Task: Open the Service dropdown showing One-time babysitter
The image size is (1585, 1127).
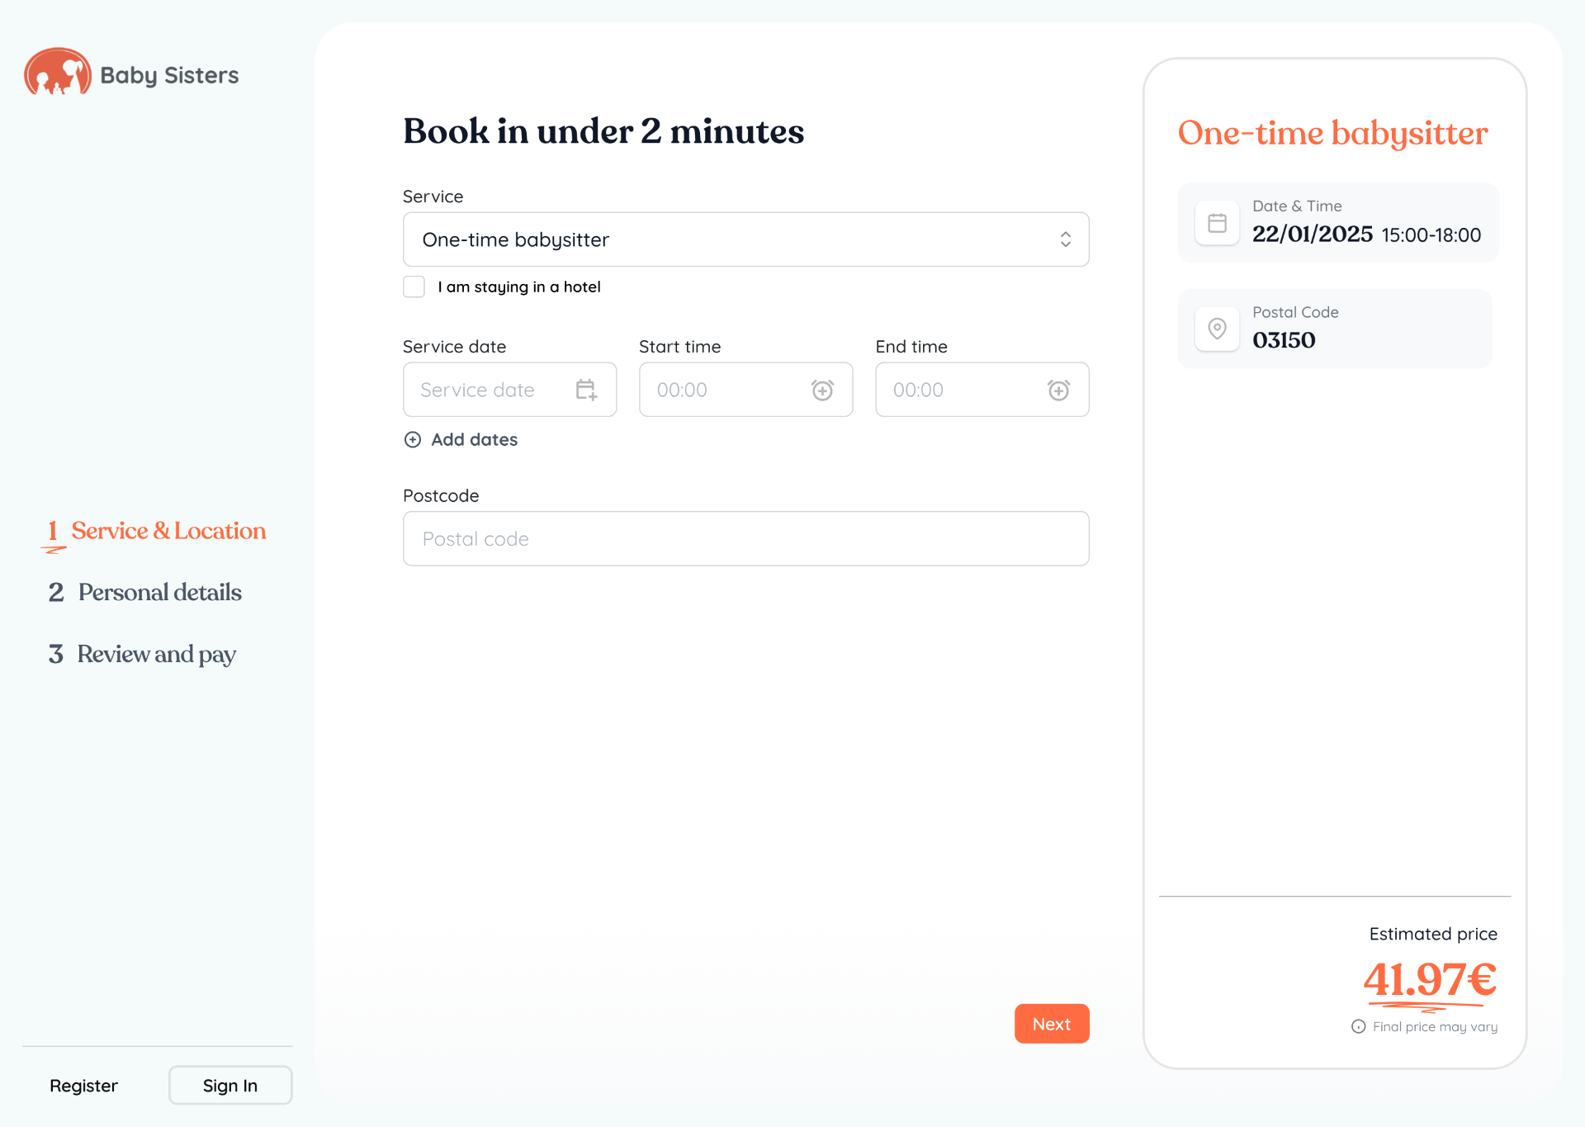Action: [745, 239]
